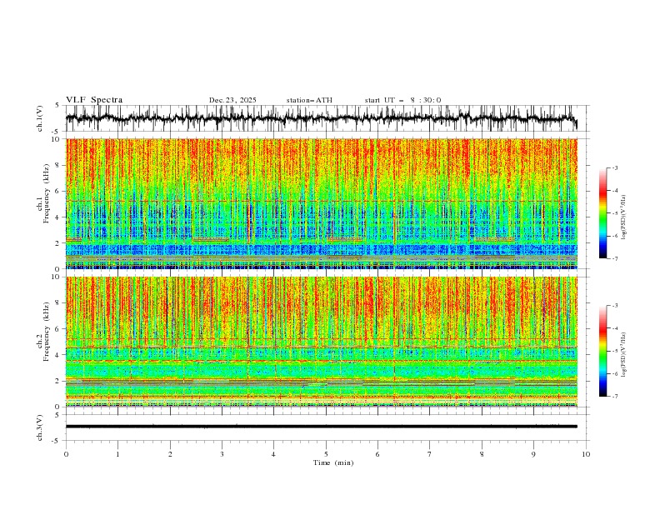This screenshot has height=510, width=660.
Task: Click the "-5" tick on ch.2 colorbar
Action: coord(614,351)
